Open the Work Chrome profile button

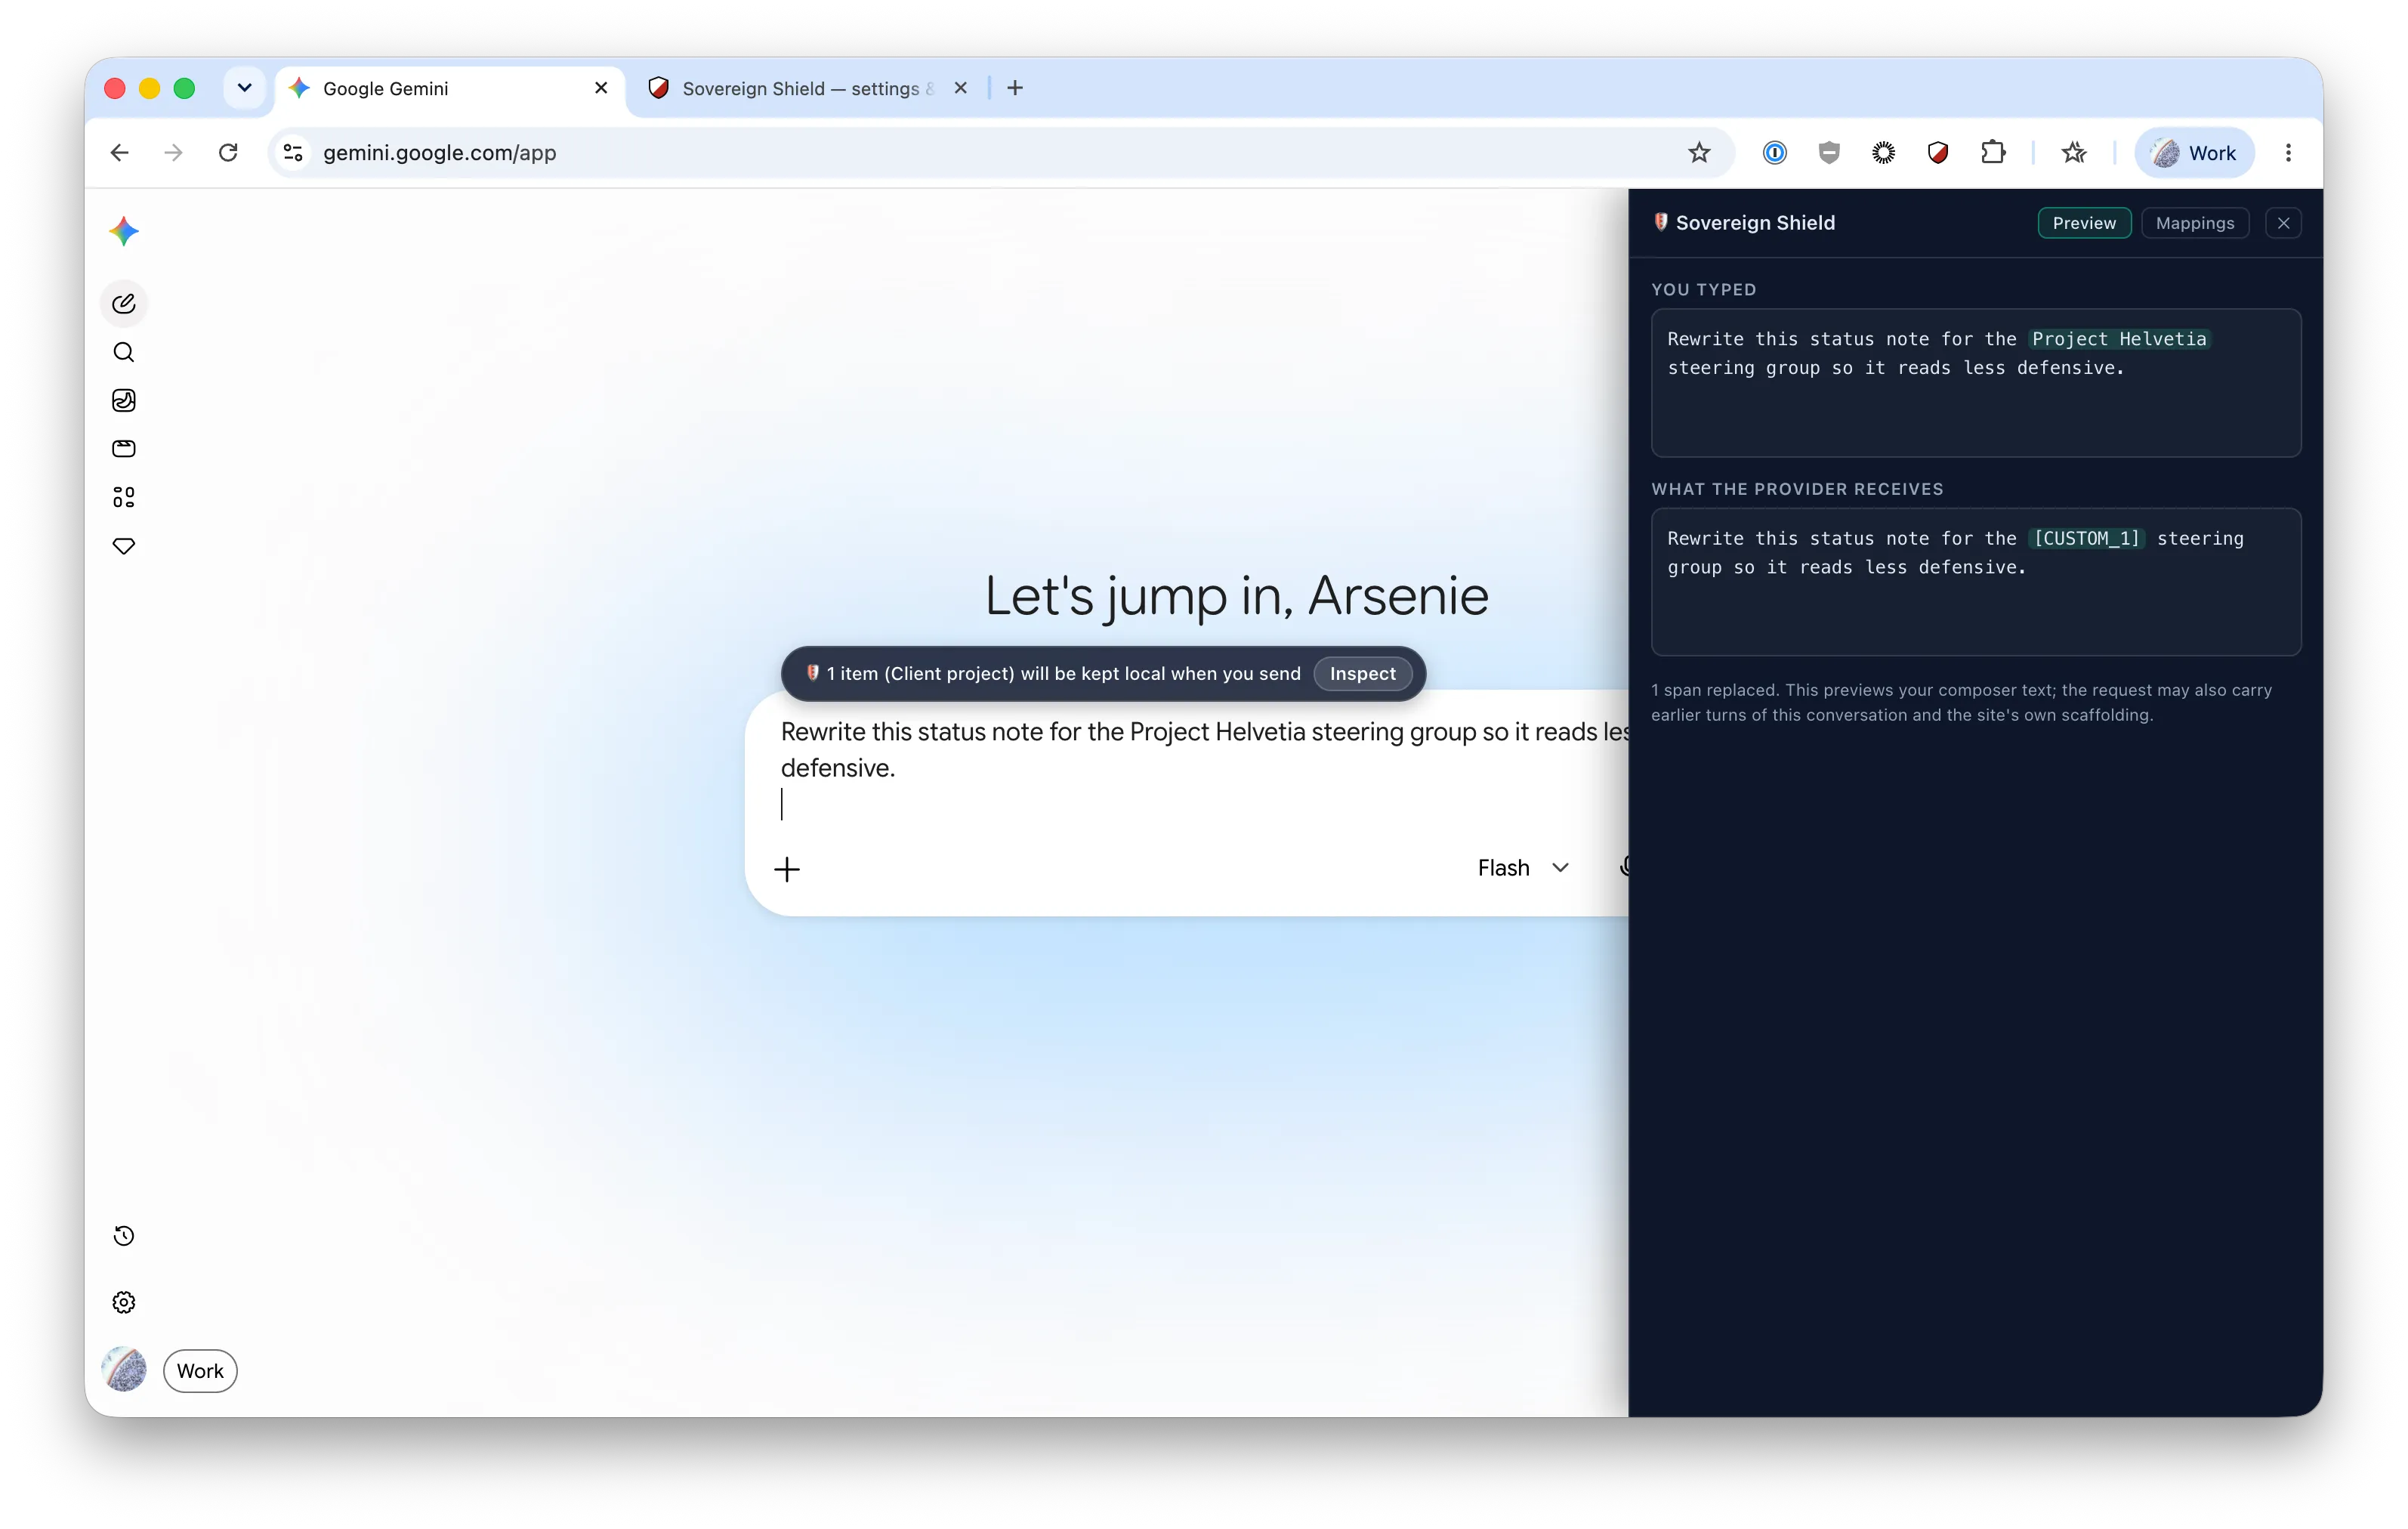(x=2194, y=152)
